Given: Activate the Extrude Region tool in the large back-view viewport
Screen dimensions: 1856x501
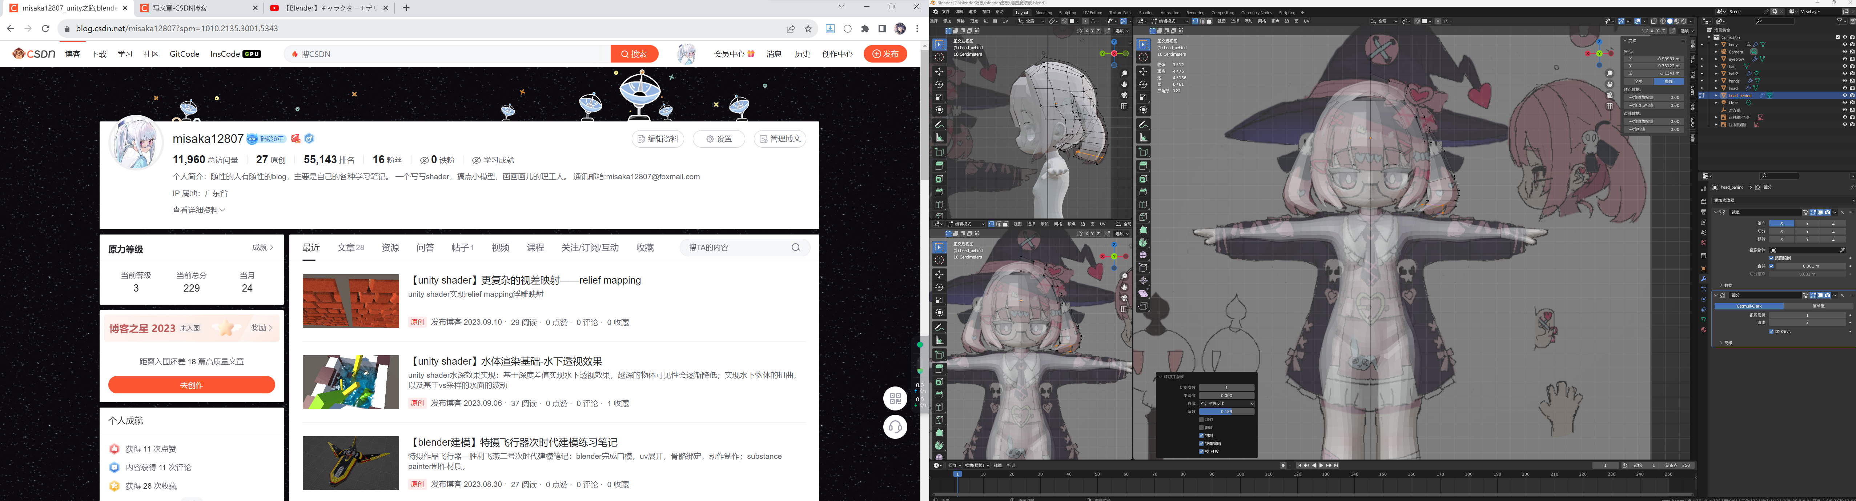Looking at the screenshot, I should pyautogui.click(x=1144, y=165).
